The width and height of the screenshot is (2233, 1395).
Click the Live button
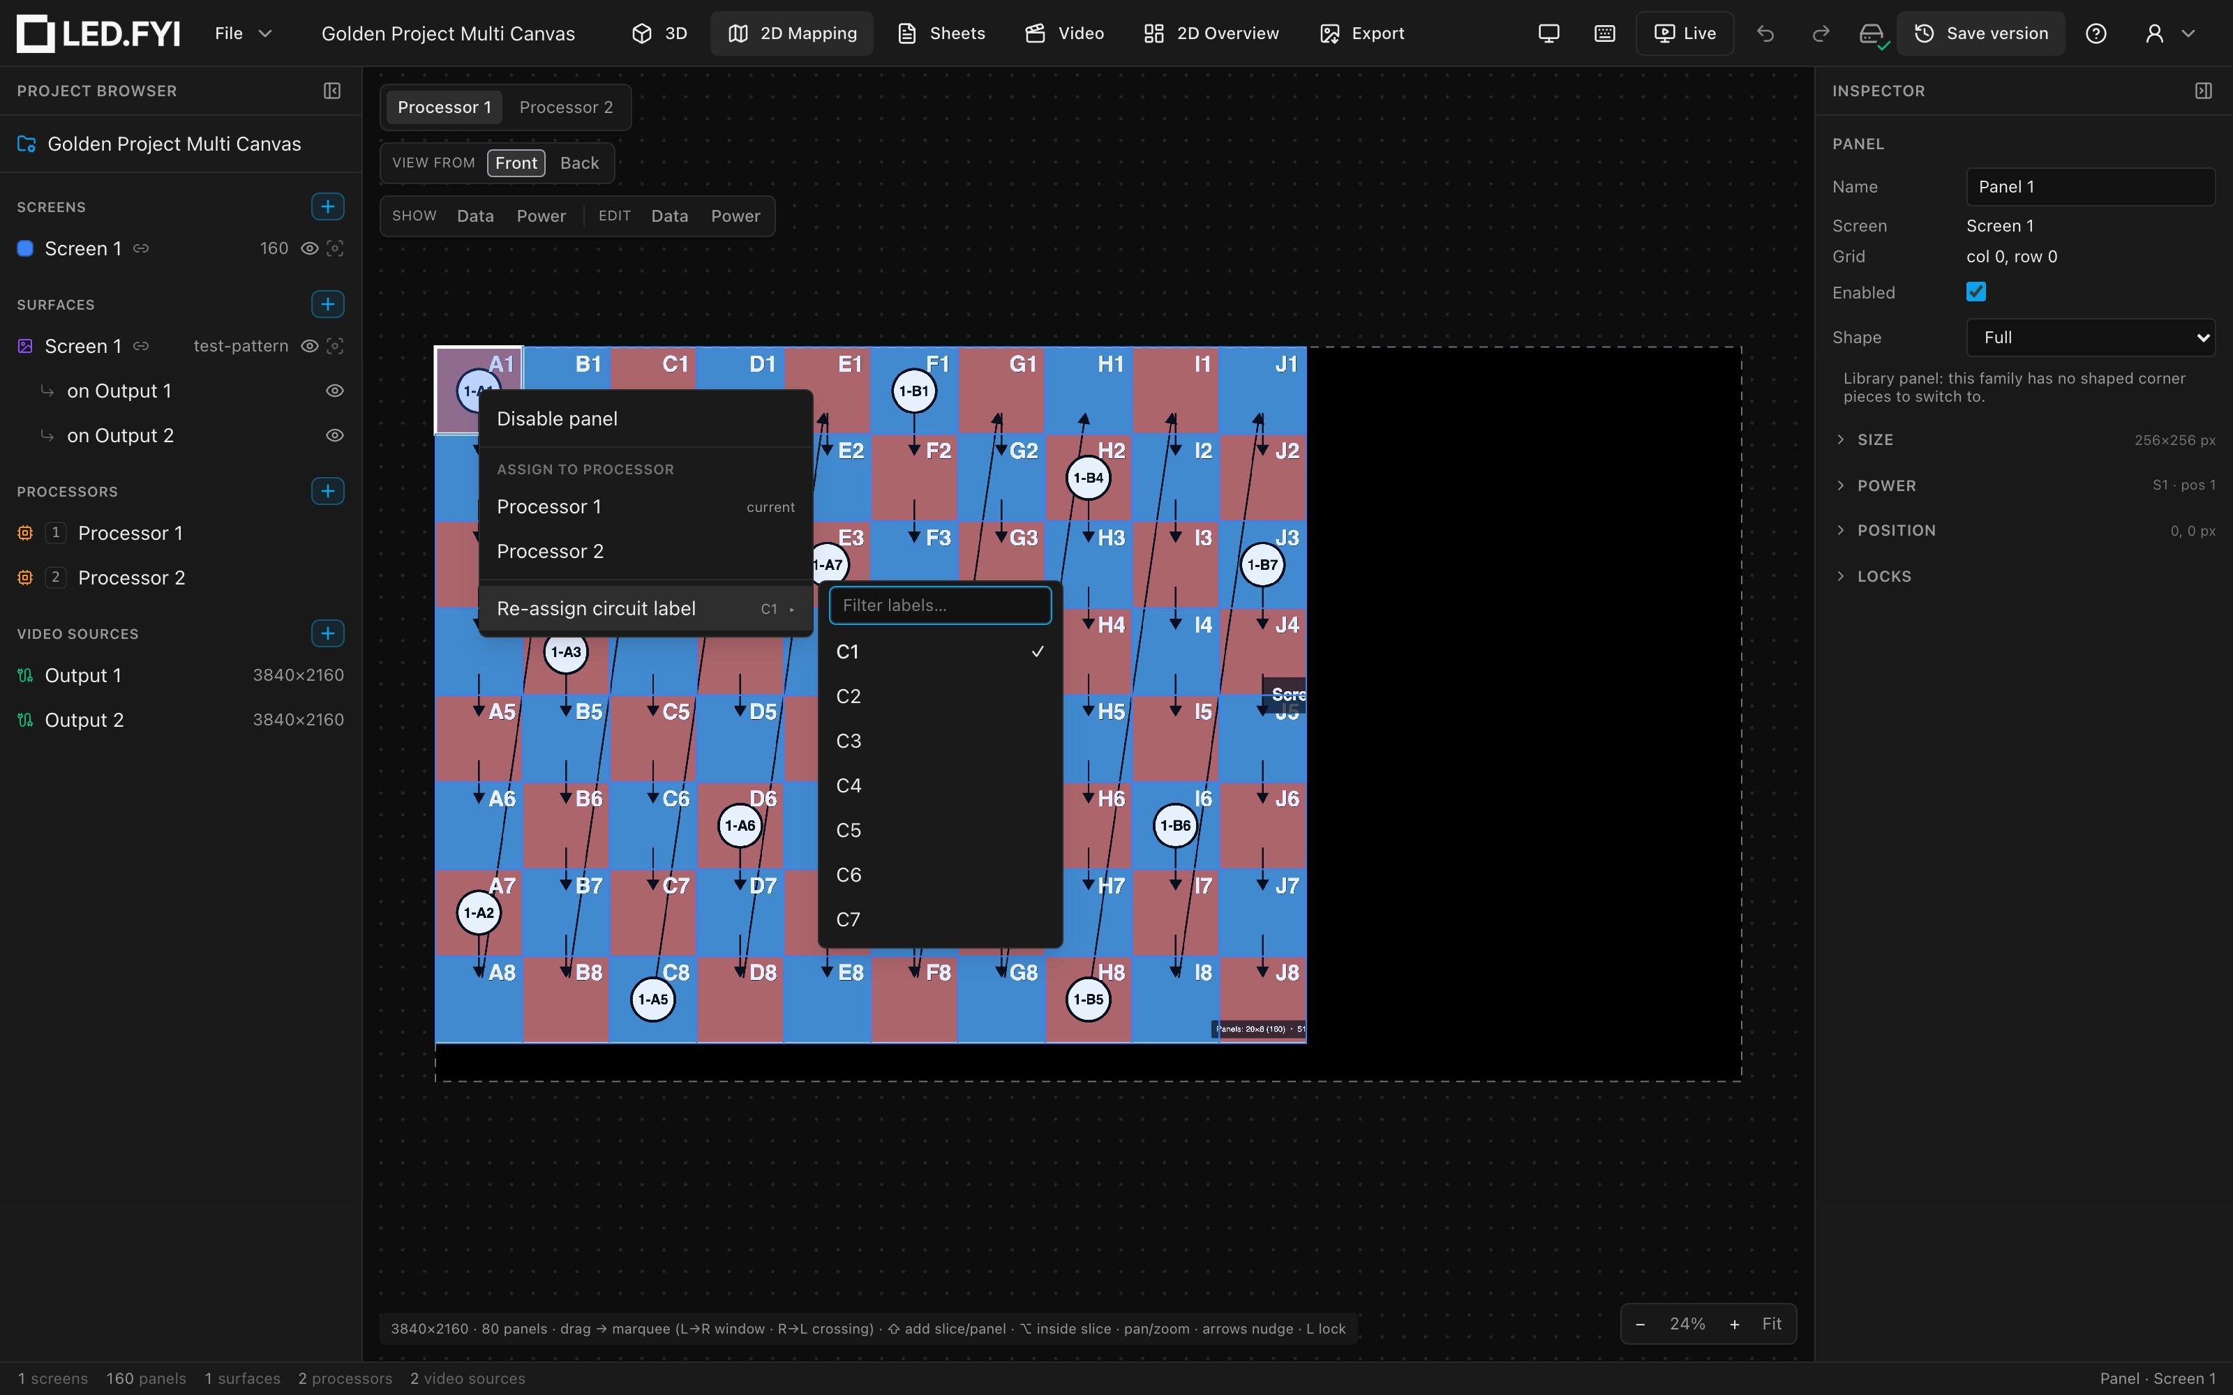(x=1685, y=33)
